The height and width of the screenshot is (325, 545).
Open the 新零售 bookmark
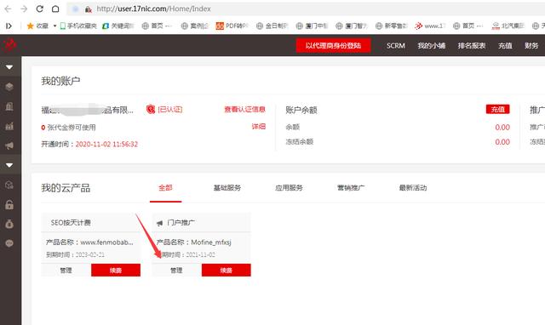(x=392, y=26)
